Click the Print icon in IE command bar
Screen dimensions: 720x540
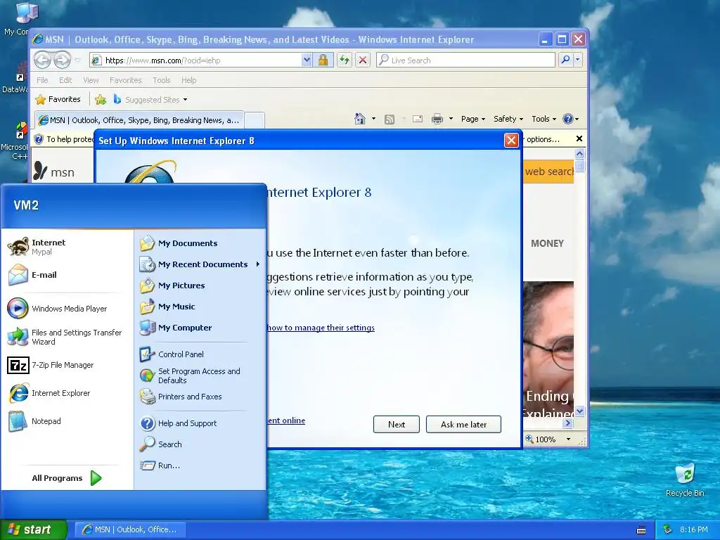(x=437, y=120)
